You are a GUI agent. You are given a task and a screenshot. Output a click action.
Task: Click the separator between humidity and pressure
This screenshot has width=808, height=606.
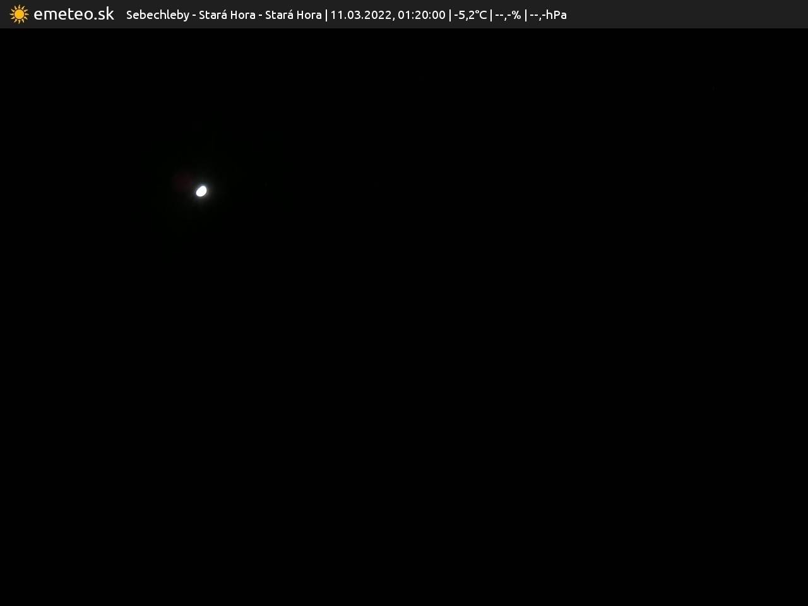click(525, 15)
